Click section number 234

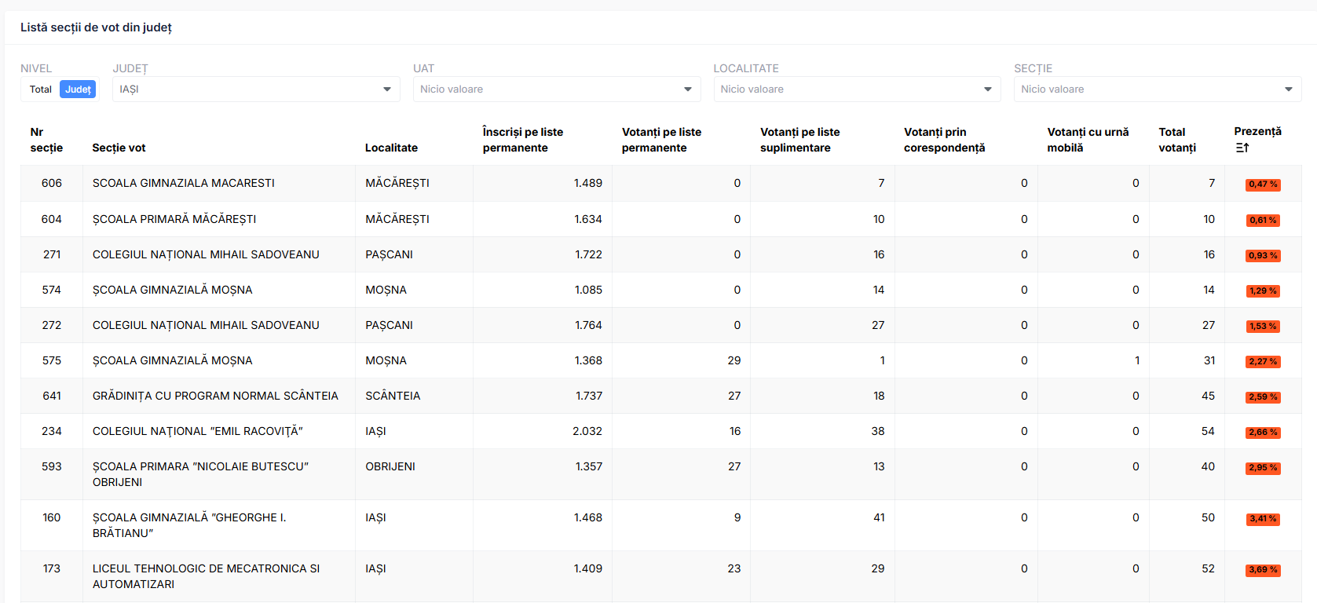52,431
